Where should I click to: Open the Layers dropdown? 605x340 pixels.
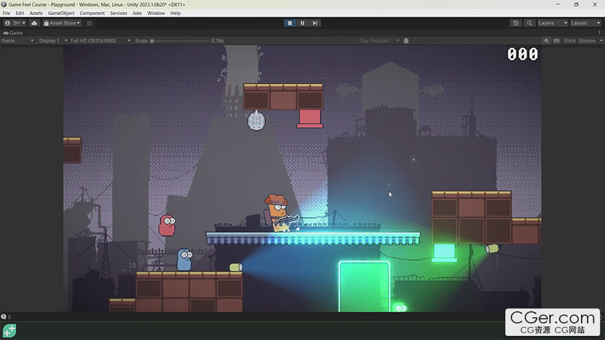click(553, 23)
